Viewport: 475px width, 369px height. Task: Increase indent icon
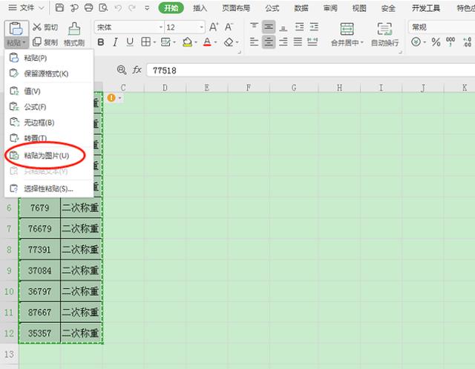click(x=314, y=27)
